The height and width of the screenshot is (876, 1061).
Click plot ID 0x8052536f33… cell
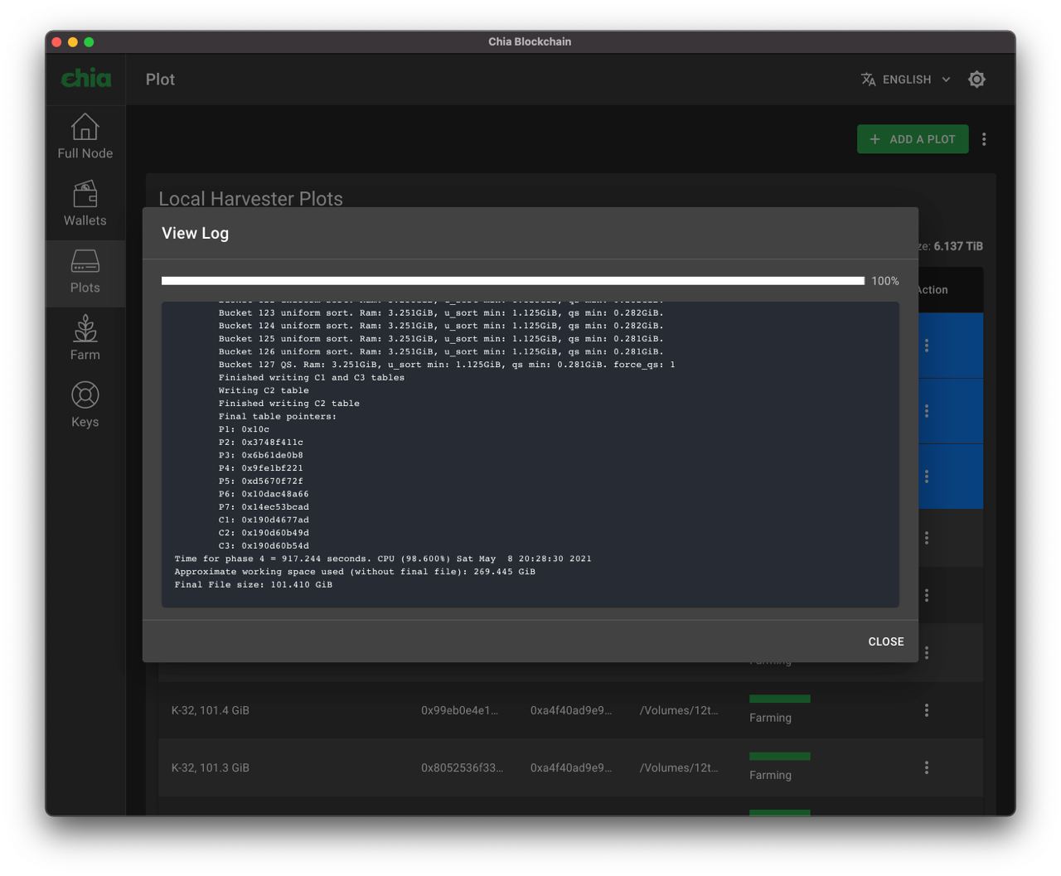click(x=462, y=767)
